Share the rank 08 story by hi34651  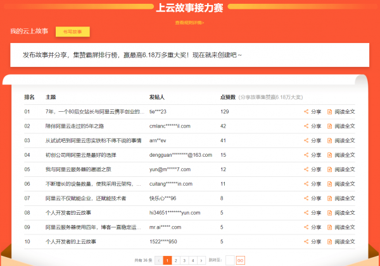(307, 212)
